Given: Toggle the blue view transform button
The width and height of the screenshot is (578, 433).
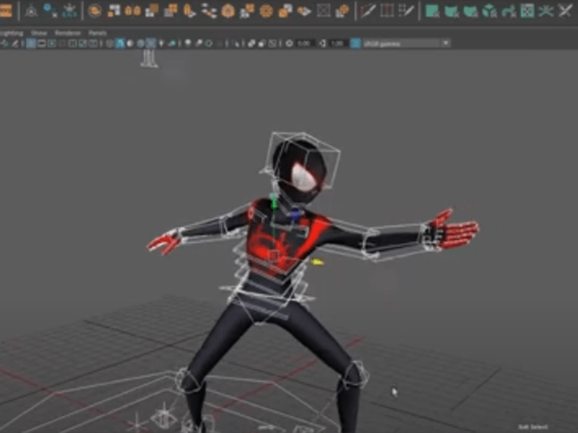Looking at the screenshot, I should (355, 43).
